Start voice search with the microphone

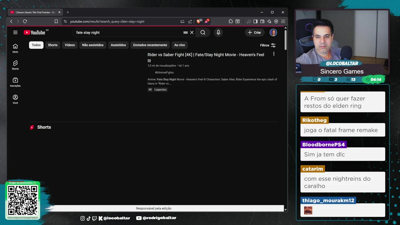[x=218, y=32]
